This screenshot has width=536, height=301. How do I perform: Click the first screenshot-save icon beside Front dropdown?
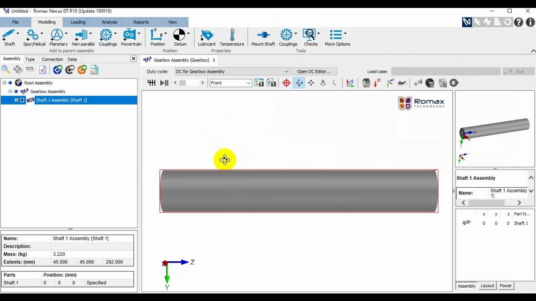tap(259, 83)
